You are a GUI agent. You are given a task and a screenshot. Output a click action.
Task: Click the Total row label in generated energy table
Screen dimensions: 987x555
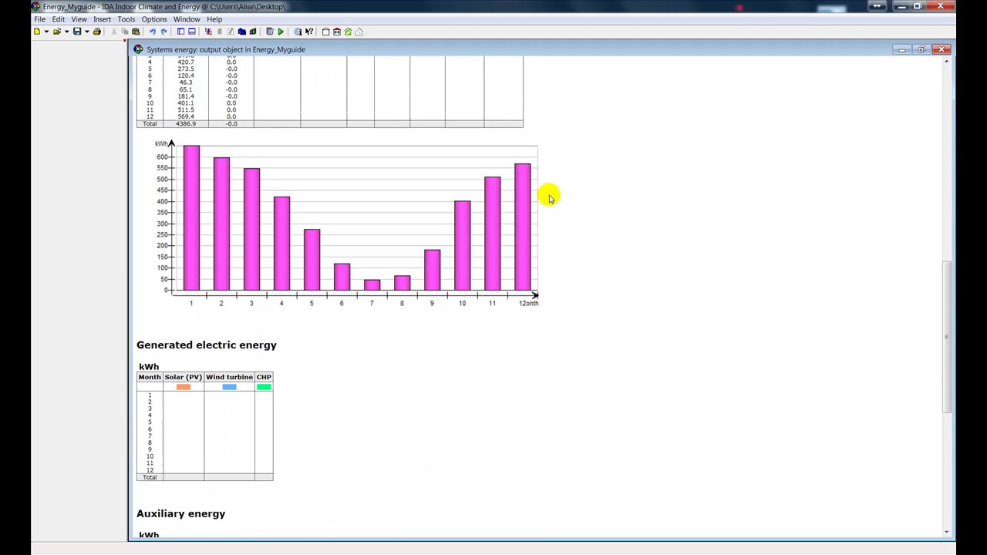tap(150, 477)
